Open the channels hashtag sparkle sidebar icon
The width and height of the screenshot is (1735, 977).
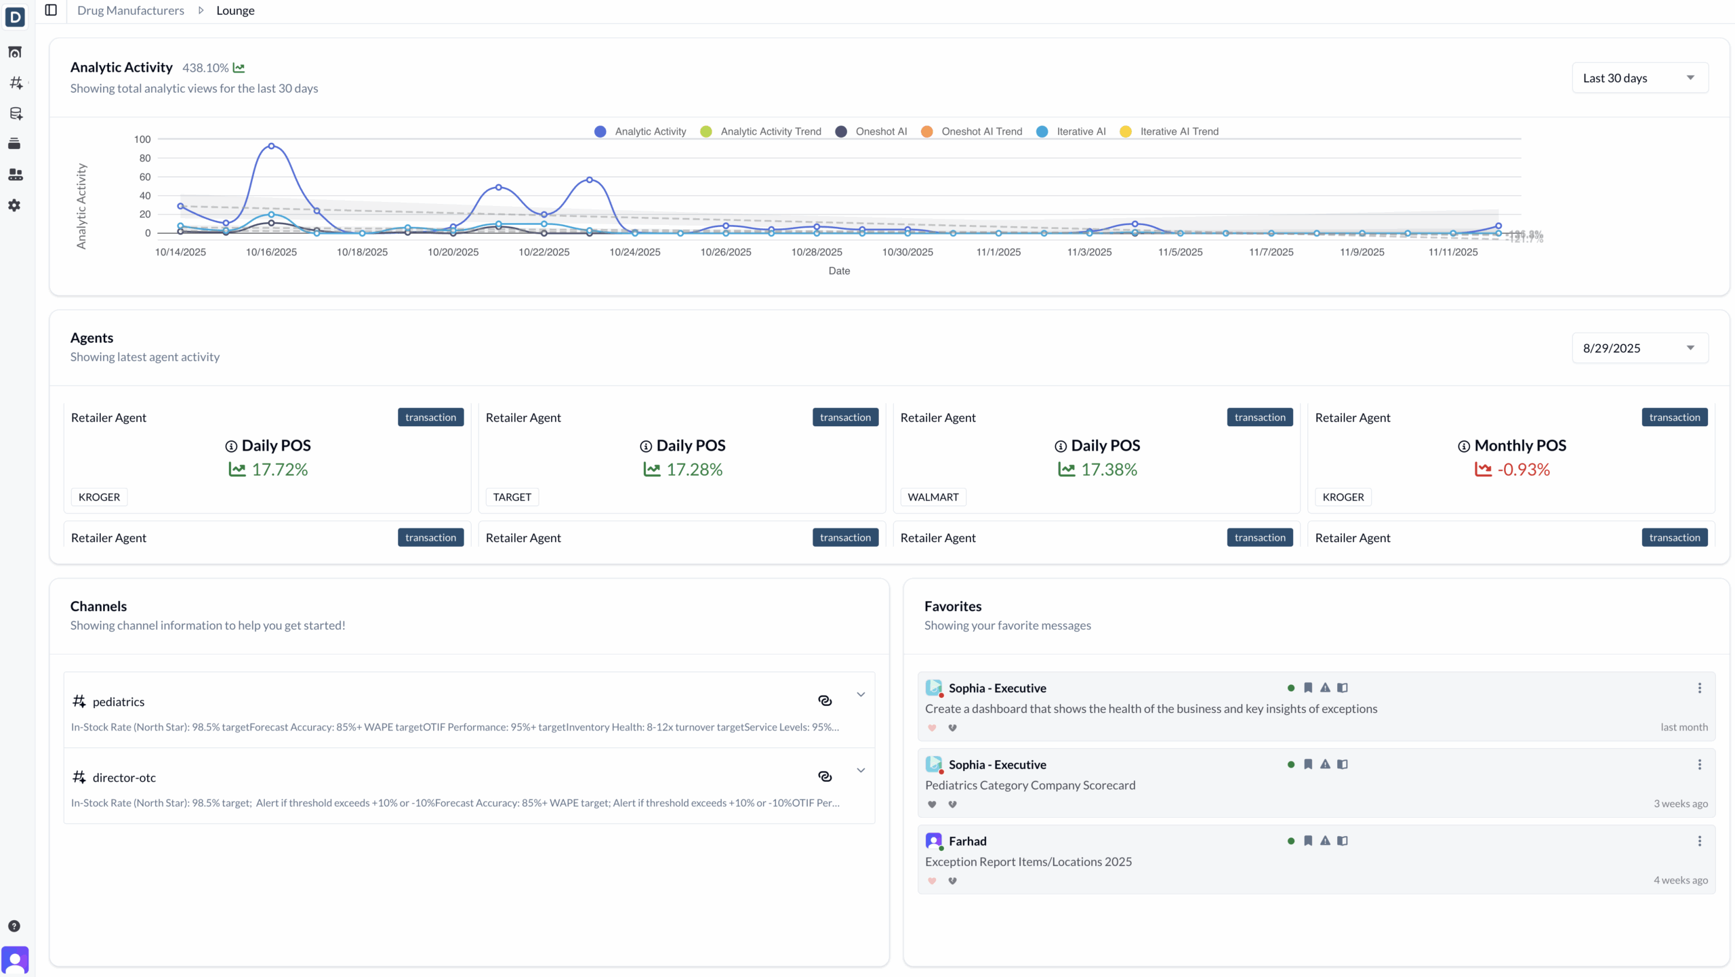[x=16, y=83]
